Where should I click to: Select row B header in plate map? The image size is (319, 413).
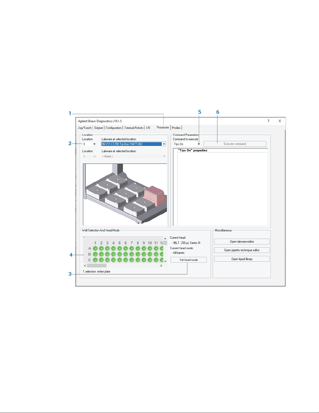coord(90,254)
